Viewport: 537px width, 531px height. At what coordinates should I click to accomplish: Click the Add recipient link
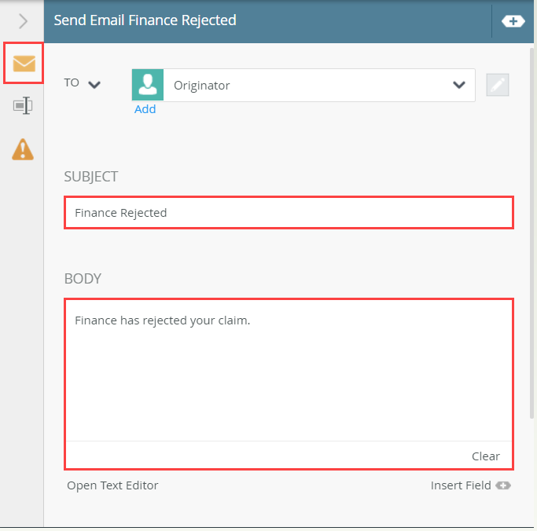[x=145, y=109]
